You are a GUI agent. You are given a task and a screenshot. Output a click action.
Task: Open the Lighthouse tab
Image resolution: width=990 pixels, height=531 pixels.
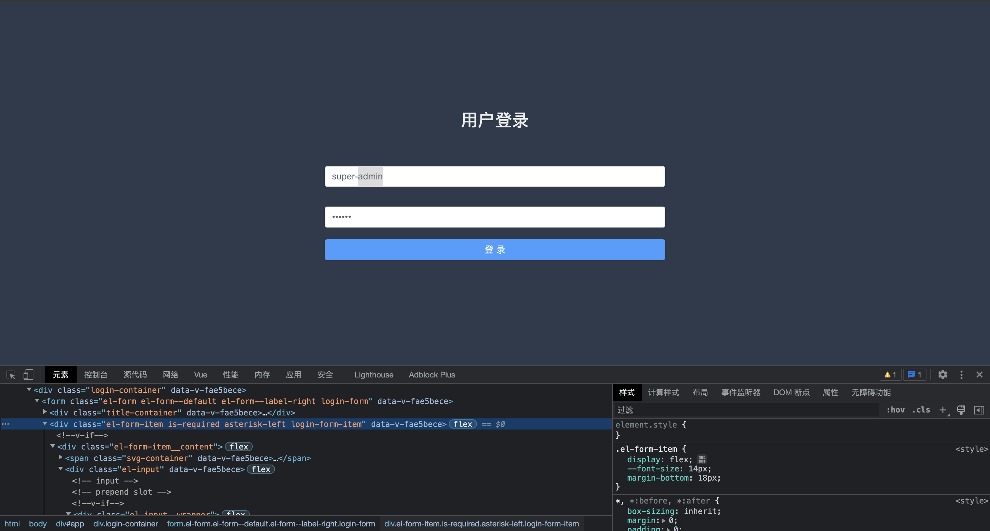(374, 375)
